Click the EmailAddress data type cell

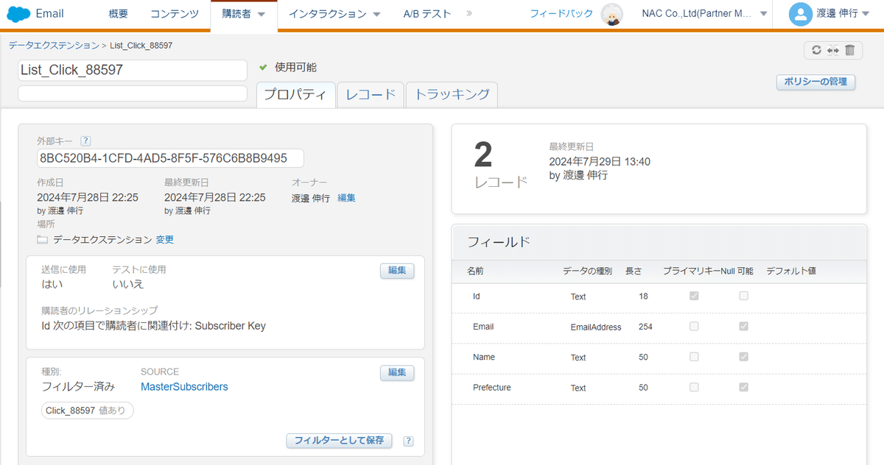(x=596, y=327)
